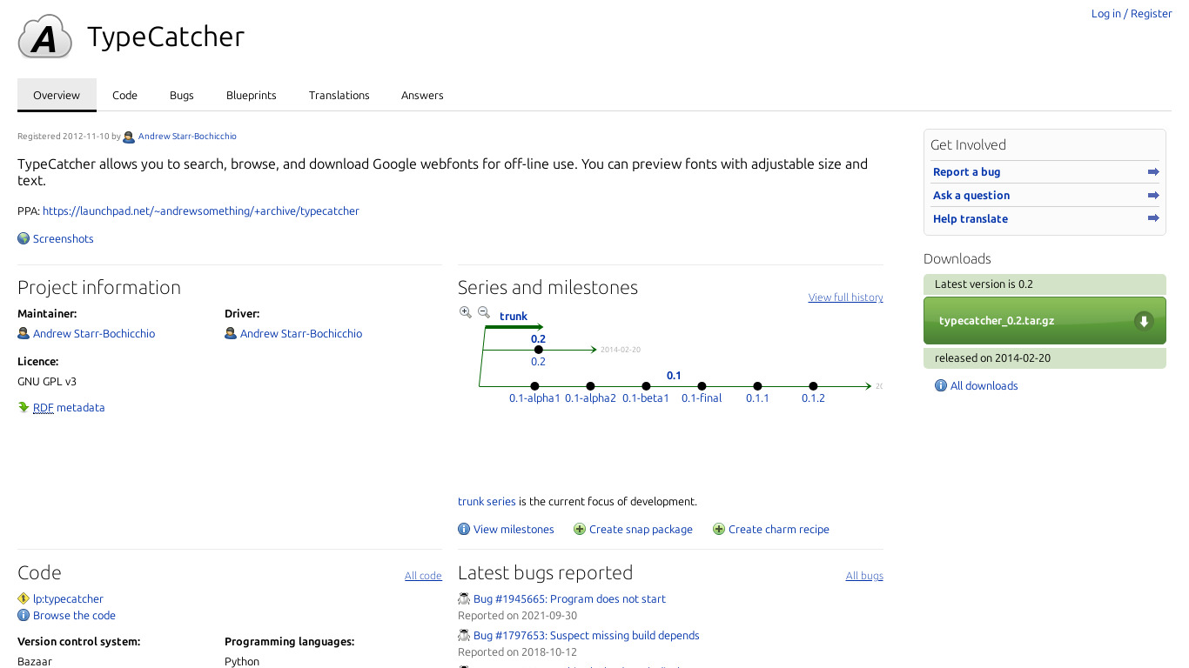The image size is (1189, 668).
Task: Select the Overview tab
Action: coord(57,95)
